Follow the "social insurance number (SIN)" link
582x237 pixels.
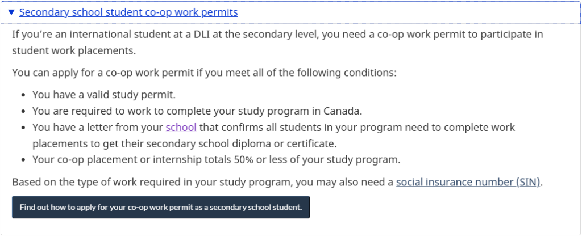[468, 182]
